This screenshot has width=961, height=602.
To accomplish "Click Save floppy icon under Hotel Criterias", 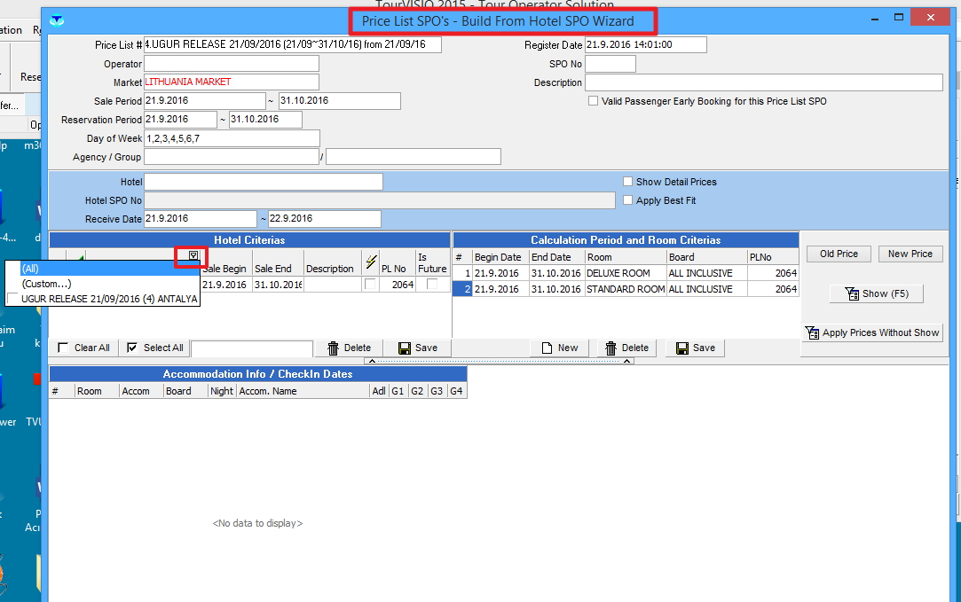I will (405, 348).
